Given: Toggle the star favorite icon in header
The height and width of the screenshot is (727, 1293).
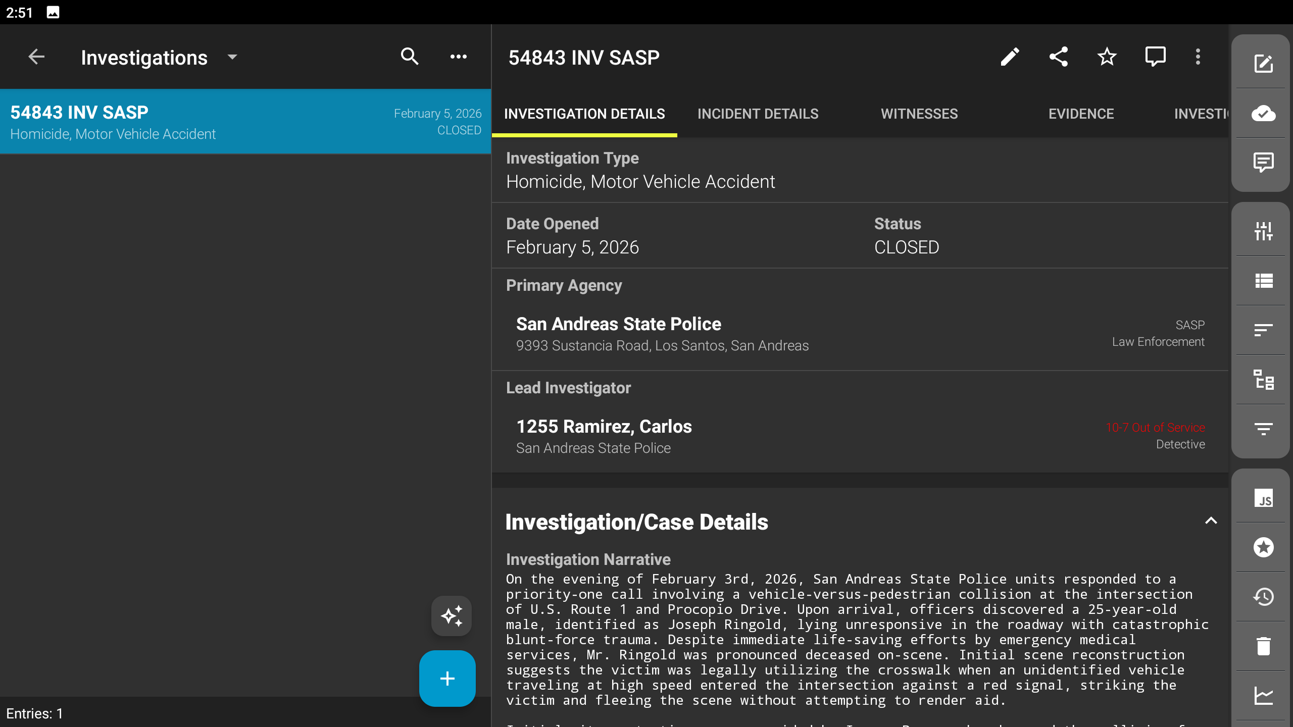Looking at the screenshot, I should [1107, 57].
